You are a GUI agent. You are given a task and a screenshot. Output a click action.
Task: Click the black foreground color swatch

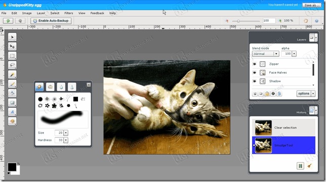click(x=12, y=167)
